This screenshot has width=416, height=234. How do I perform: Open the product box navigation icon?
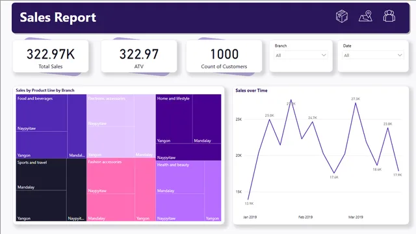click(x=342, y=16)
